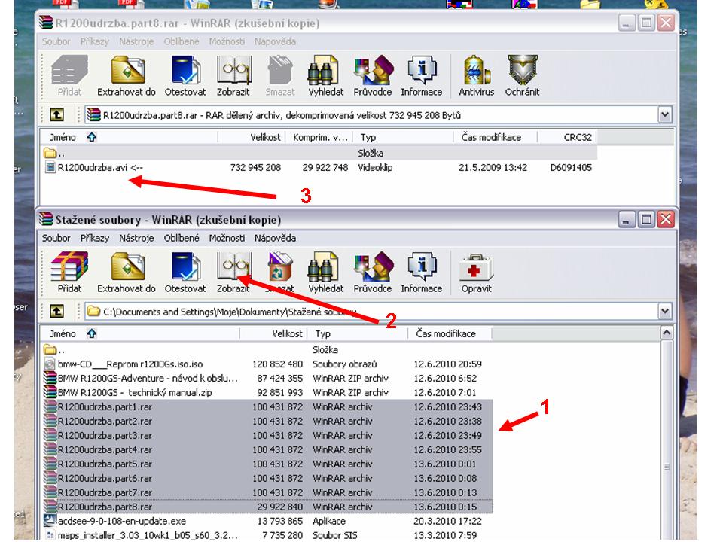
Task: Sort by Velikost column in the part8.rar window
Action: click(252, 137)
